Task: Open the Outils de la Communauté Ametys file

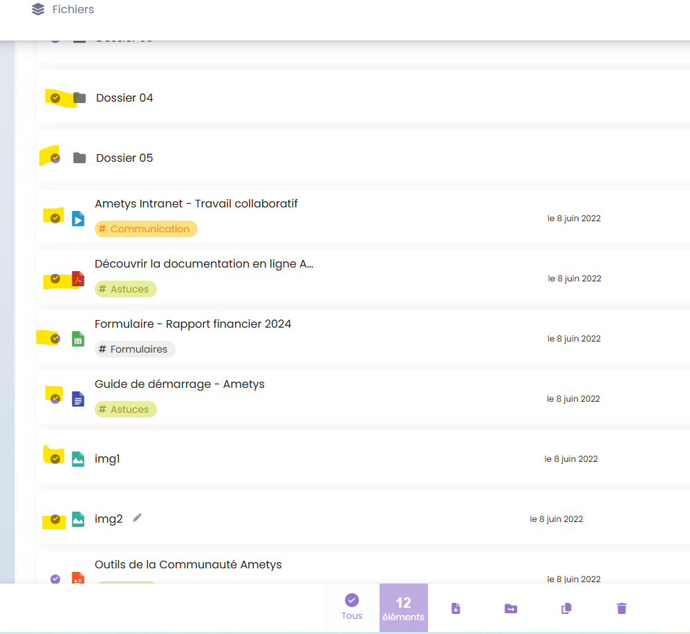Action: tap(188, 565)
